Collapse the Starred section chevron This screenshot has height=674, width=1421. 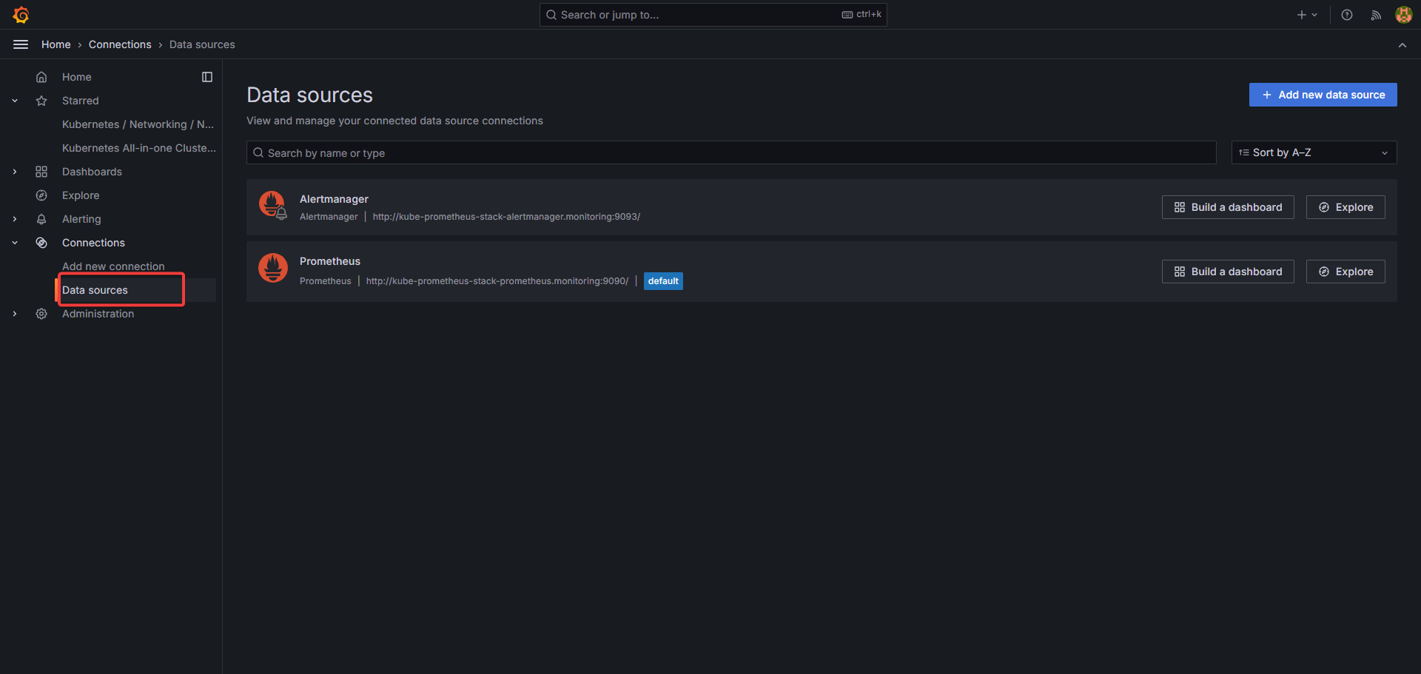click(x=15, y=101)
